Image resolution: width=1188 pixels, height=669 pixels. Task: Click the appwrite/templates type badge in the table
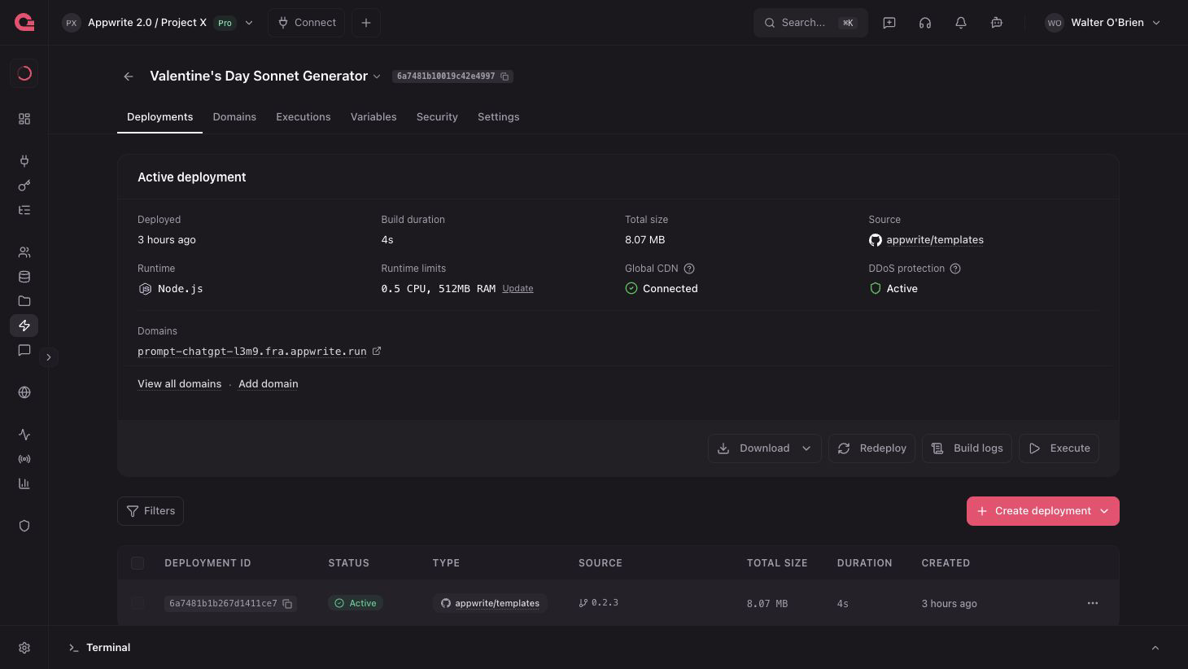[x=491, y=603]
